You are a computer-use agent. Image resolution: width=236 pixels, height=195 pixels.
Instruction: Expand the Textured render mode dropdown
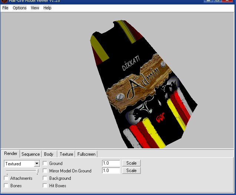pos(37,163)
